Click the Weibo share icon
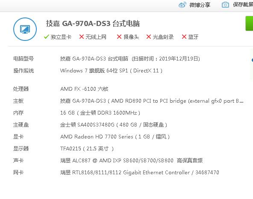This screenshot has height=199, width=253. [182, 5]
